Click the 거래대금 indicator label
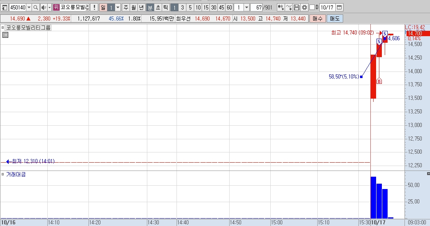This screenshot has height=226, width=430. 16,175
